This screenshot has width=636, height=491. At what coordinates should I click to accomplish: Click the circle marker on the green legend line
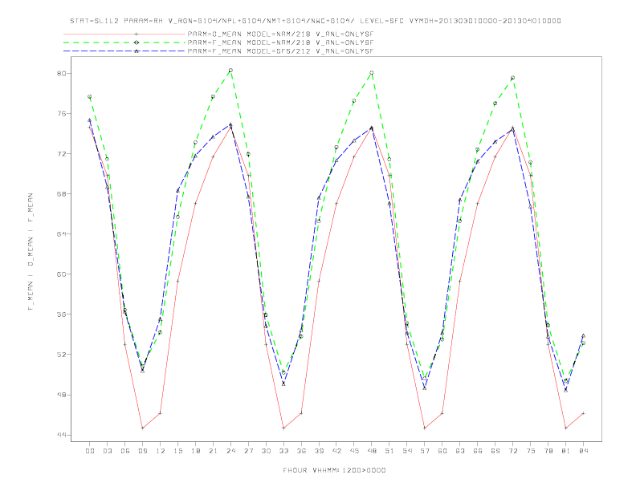(x=137, y=43)
